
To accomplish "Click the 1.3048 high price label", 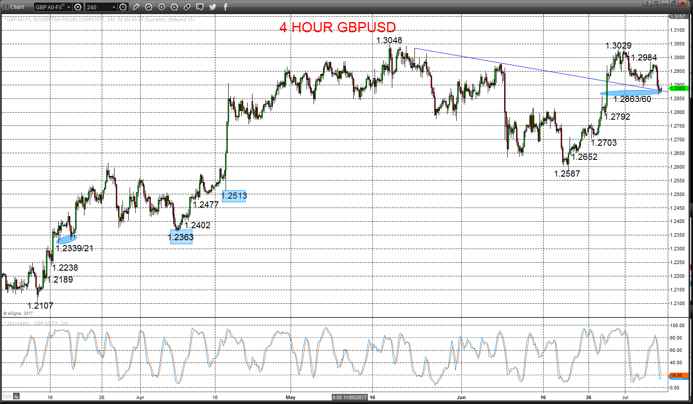I will pos(389,40).
